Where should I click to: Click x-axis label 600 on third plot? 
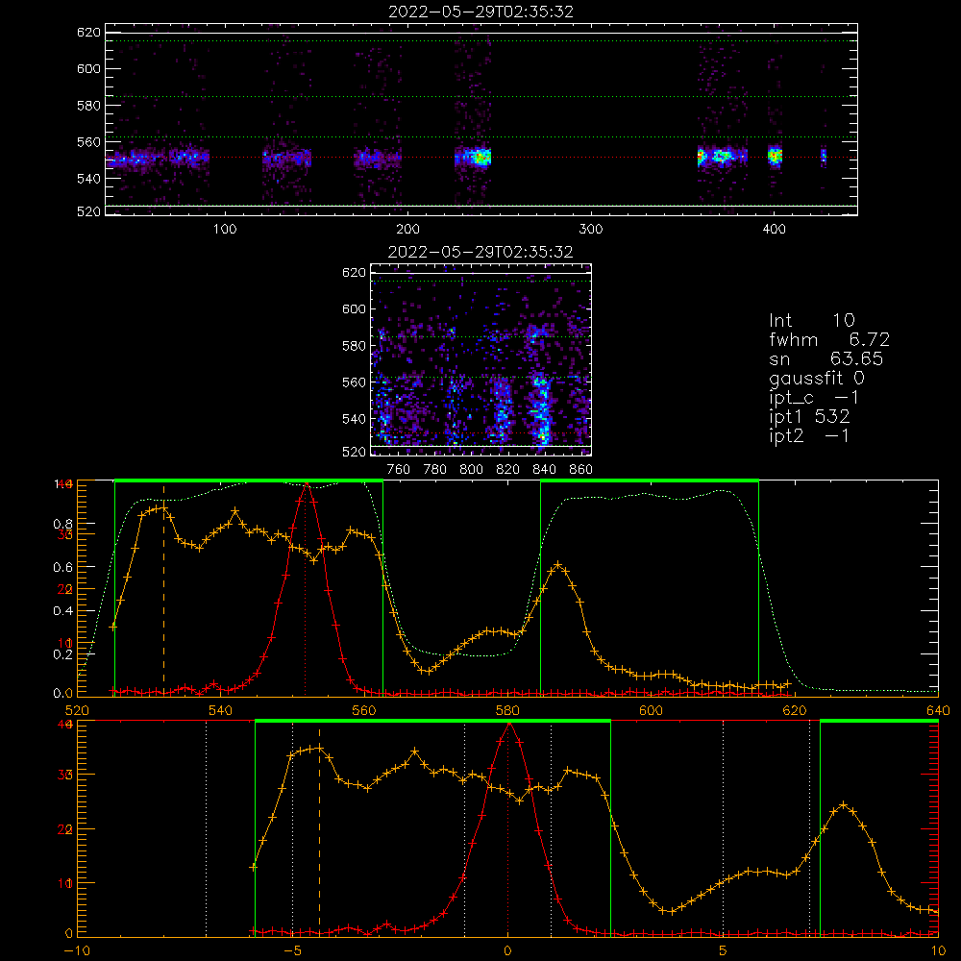[651, 711]
